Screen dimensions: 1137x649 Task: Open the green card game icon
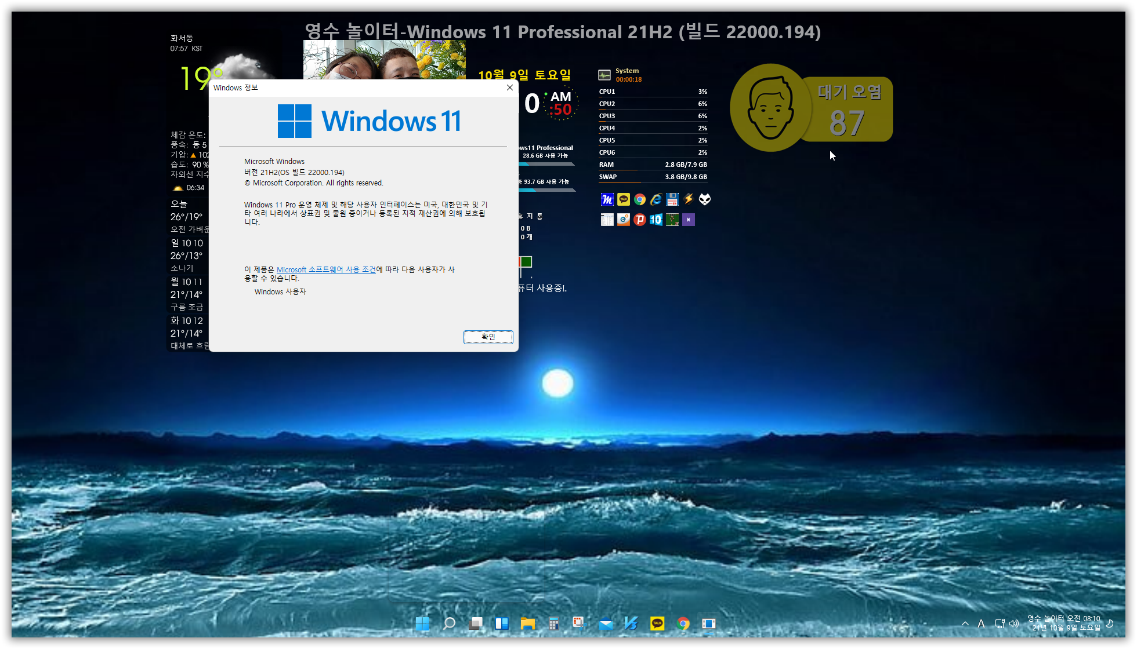[672, 220]
